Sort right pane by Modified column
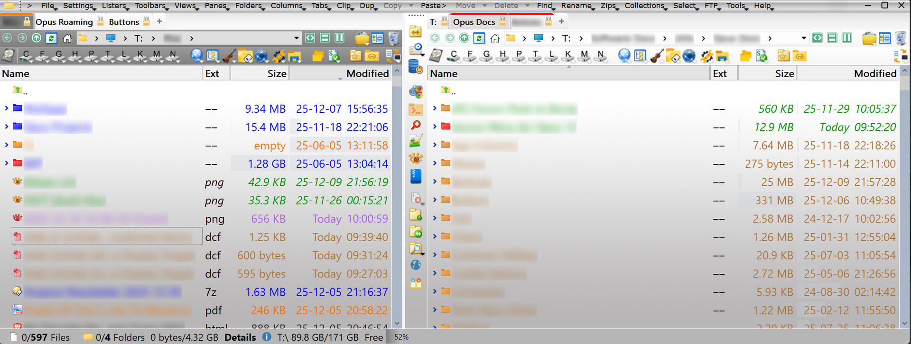Image resolution: width=911 pixels, height=344 pixels. click(875, 73)
